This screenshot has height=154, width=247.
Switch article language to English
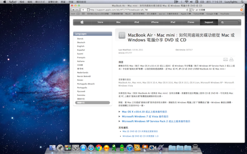tap(81, 46)
